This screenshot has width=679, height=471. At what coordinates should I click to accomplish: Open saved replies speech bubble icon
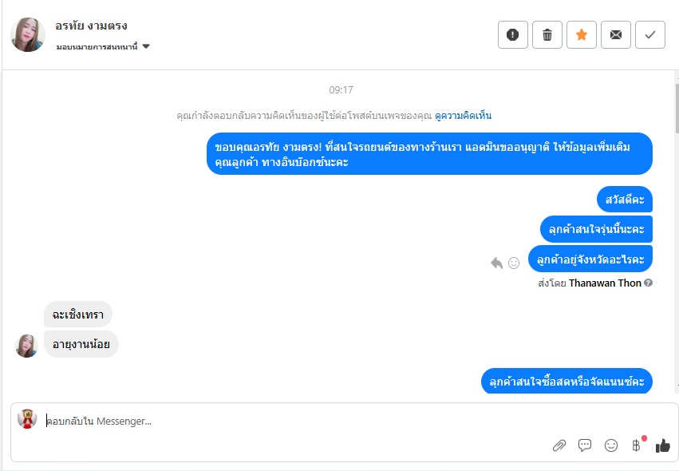tap(585, 445)
